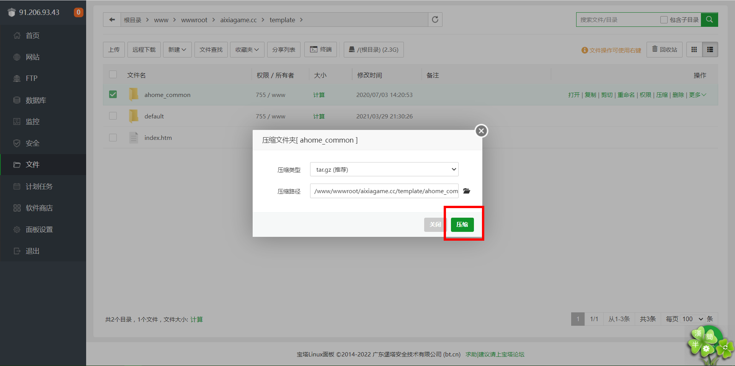Click 打开 action for ahome_common
The width and height of the screenshot is (735, 366).
(574, 95)
